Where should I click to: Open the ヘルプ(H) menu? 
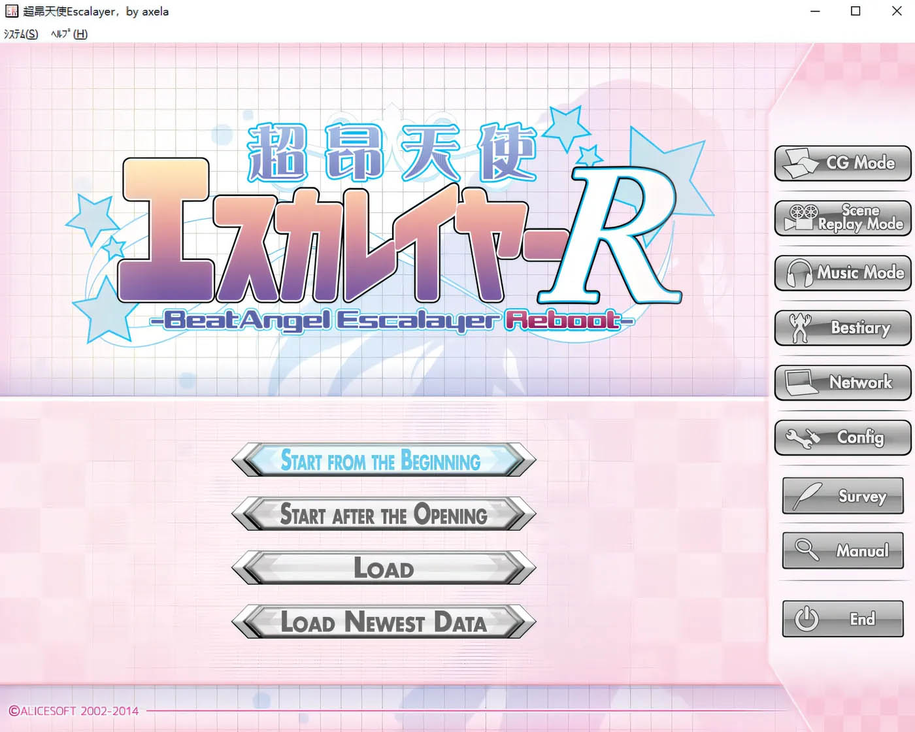pyautogui.click(x=69, y=34)
